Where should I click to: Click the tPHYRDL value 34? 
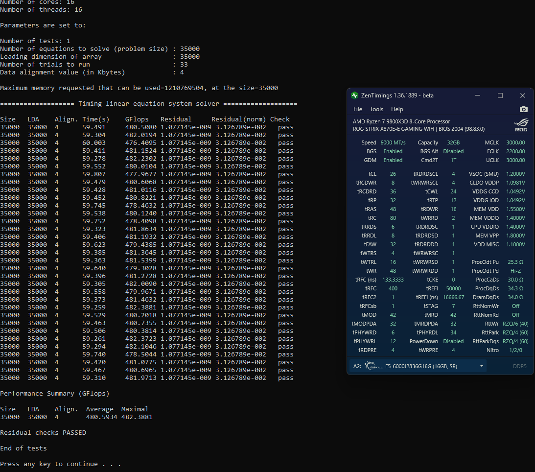click(x=453, y=333)
